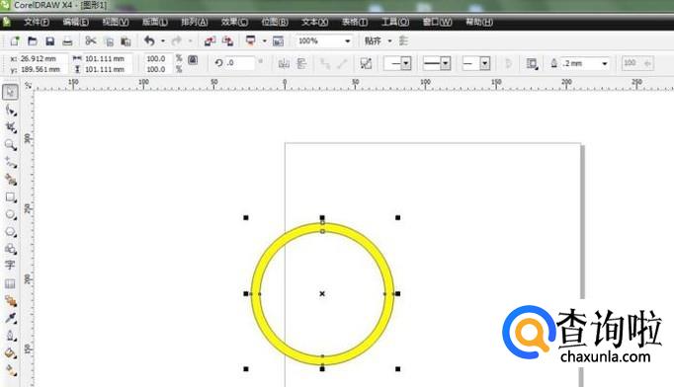Click the Save floppy disk icon
674x387 pixels.
49,41
